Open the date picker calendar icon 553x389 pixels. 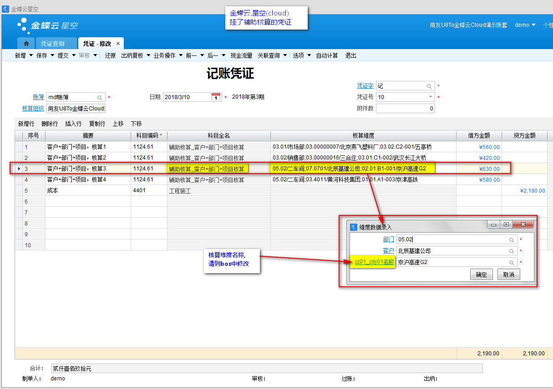[x=216, y=97]
